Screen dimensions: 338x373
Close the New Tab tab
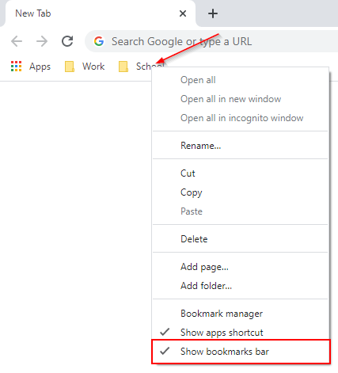(x=183, y=13)
